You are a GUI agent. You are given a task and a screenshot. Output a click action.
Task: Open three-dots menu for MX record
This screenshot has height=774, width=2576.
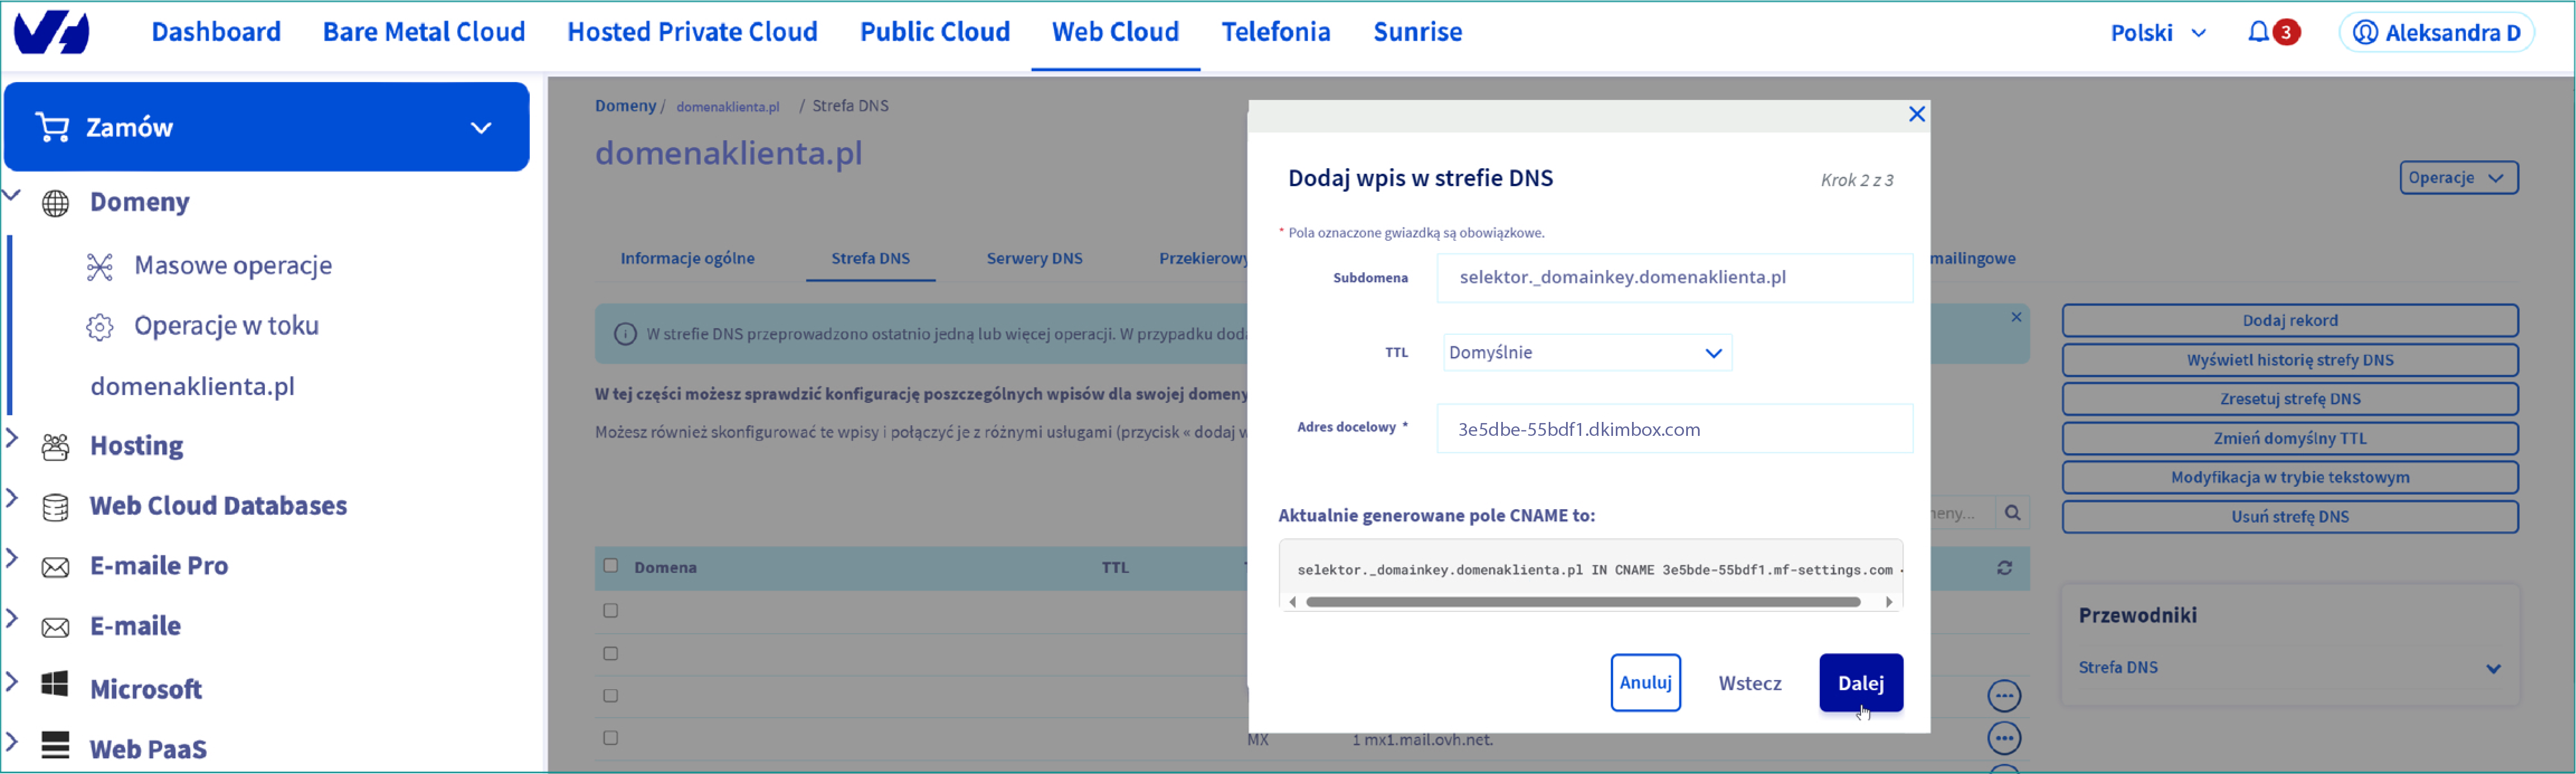point(2003,739)
